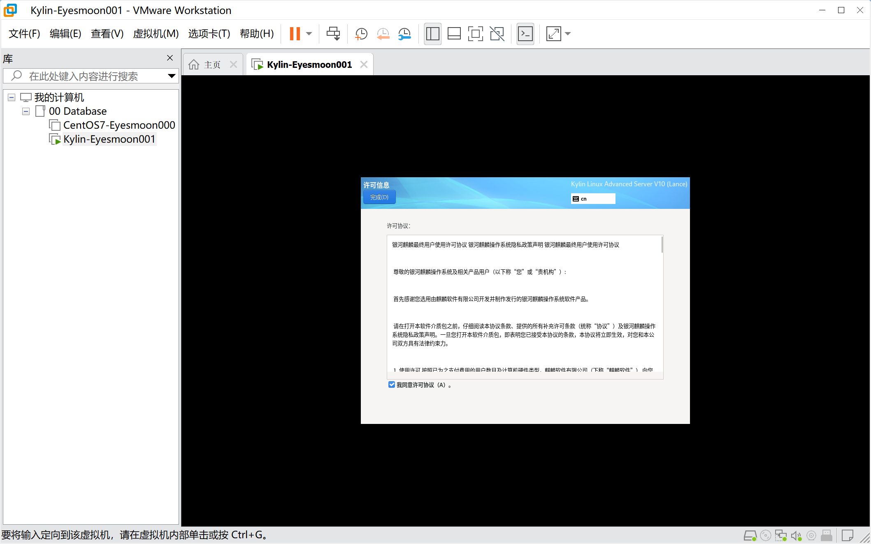Select Kylin-Eyesmoon001 in the library tree
871x544 pixels.
pyautogui.click(x=109, y=139)
